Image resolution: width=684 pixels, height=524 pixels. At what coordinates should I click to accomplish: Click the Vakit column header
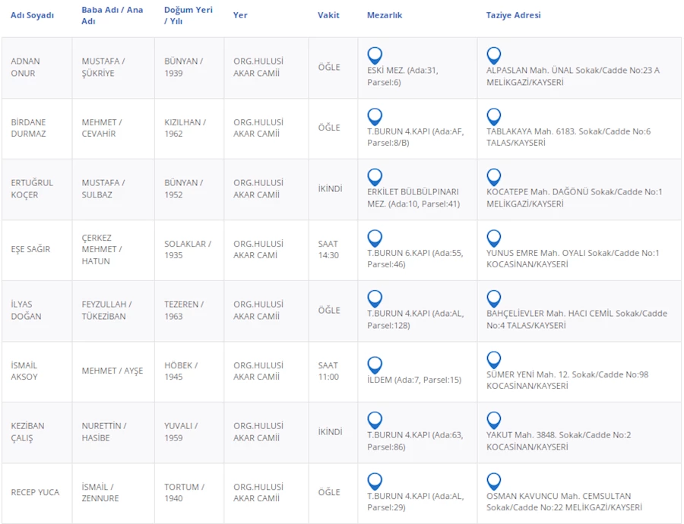328,15
